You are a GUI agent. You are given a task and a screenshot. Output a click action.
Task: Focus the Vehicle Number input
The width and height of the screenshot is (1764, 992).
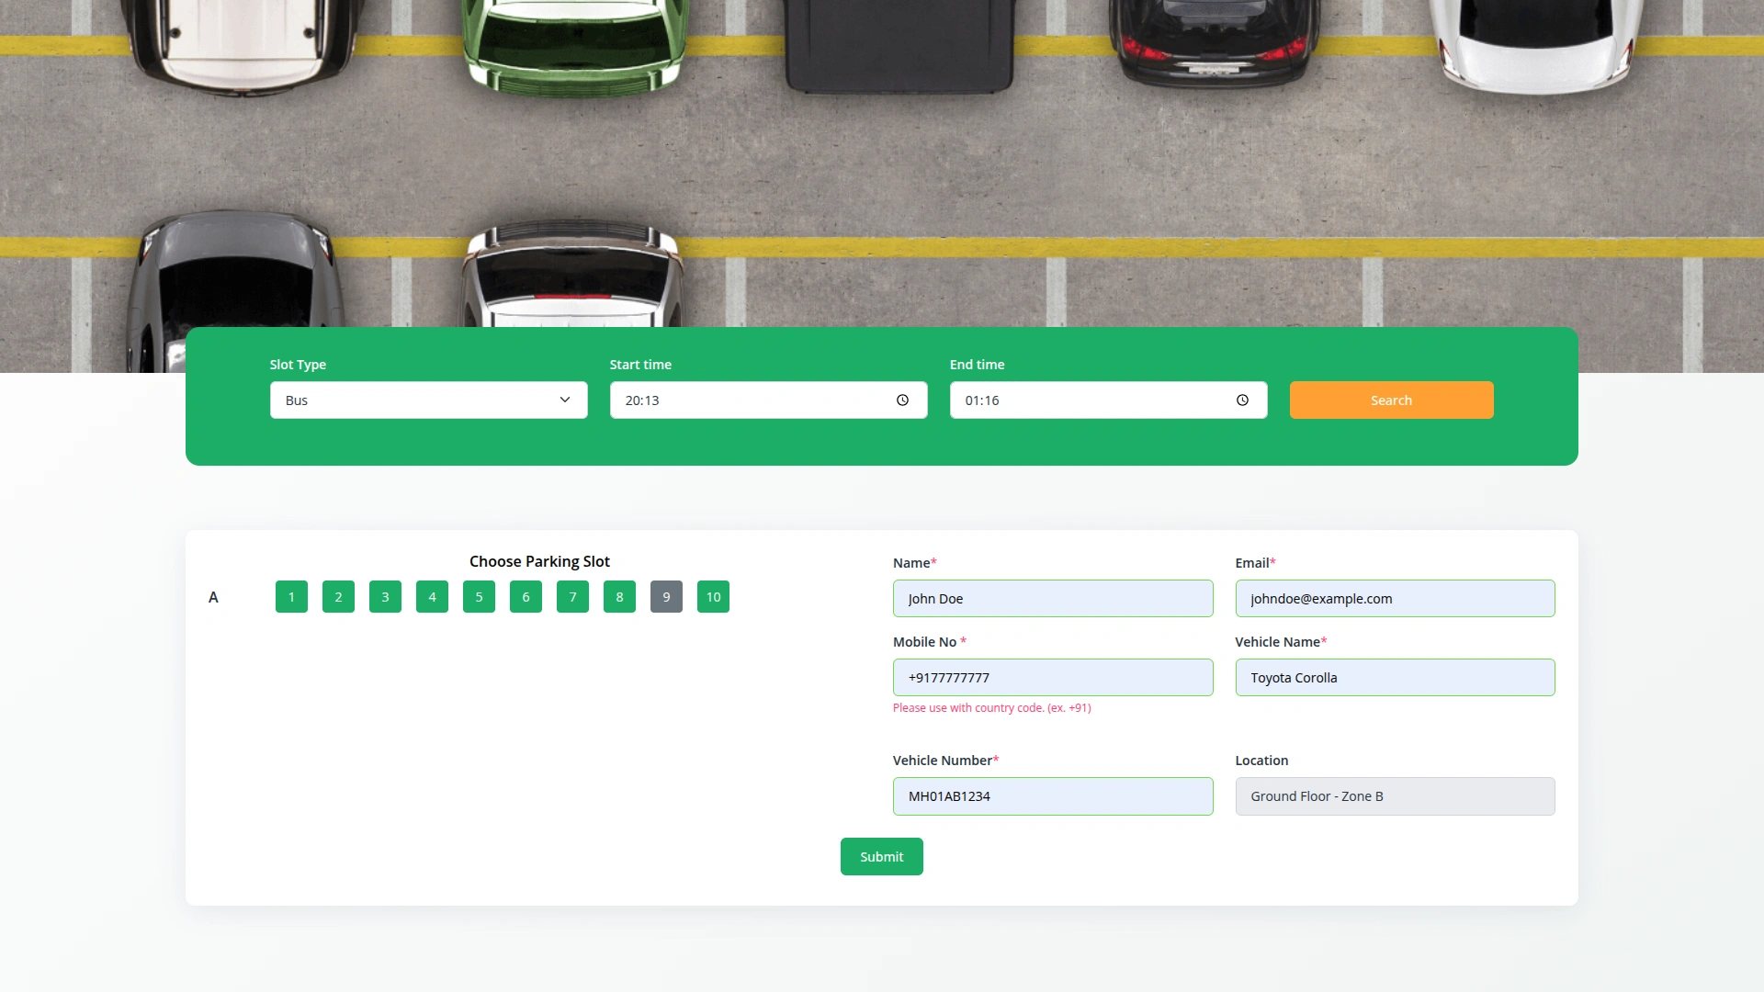pos(1052,796)
